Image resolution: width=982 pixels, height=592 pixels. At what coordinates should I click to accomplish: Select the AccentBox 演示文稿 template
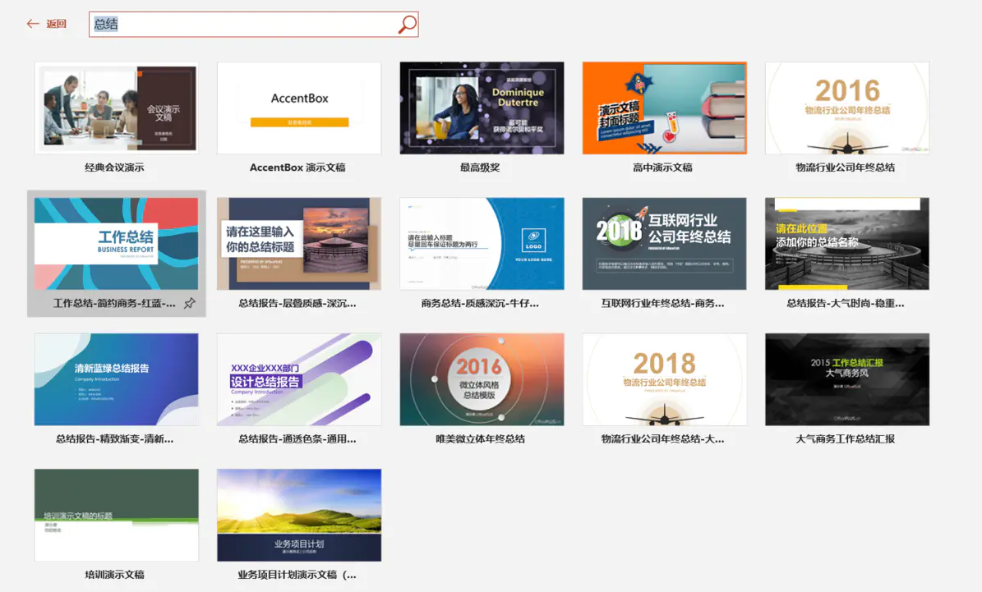click(x=299, y=108)
